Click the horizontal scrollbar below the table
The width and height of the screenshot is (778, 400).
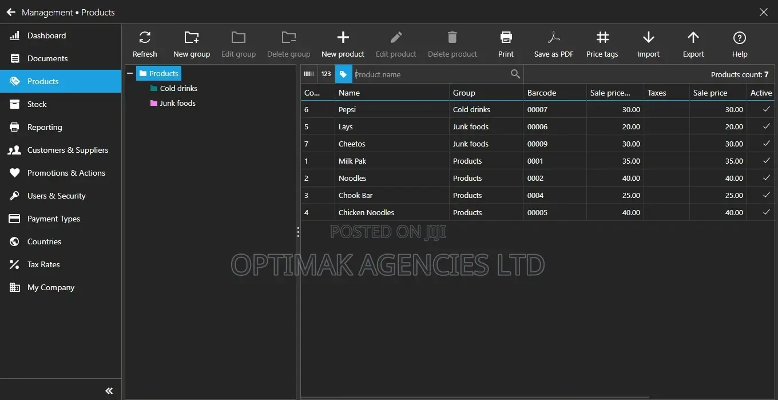point(475,397)
